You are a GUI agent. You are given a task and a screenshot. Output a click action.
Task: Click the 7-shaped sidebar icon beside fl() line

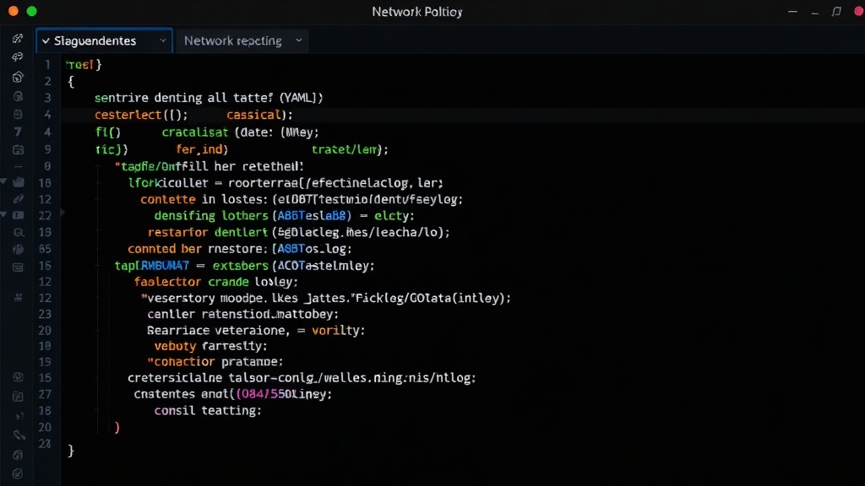coord(18,132)
